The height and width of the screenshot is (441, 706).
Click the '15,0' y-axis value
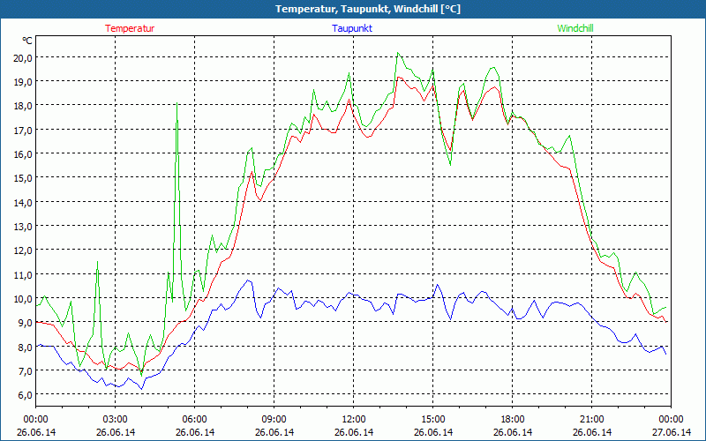[x=23, y=178]
